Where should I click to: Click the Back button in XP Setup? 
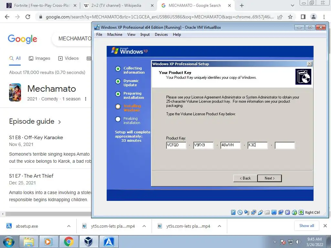[245, 178]
